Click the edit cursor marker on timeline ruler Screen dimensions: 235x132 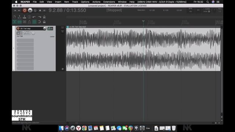click(143, 21)
